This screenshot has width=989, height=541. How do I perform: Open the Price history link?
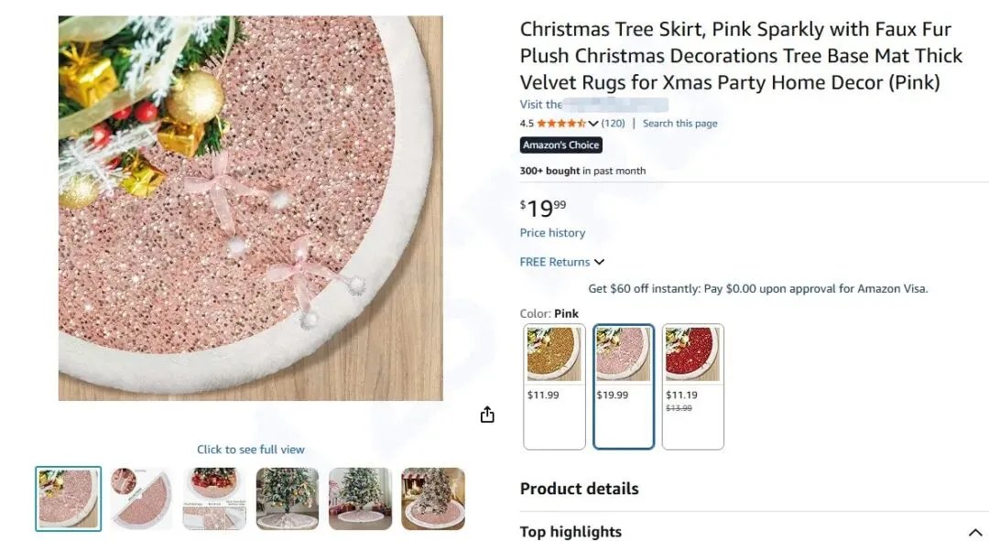552,233
